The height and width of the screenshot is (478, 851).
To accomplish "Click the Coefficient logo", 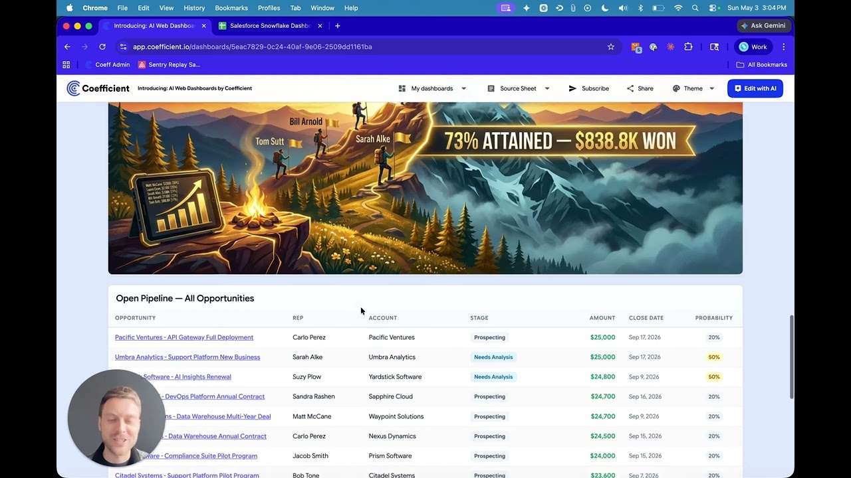I will click(x=98, y=88).
